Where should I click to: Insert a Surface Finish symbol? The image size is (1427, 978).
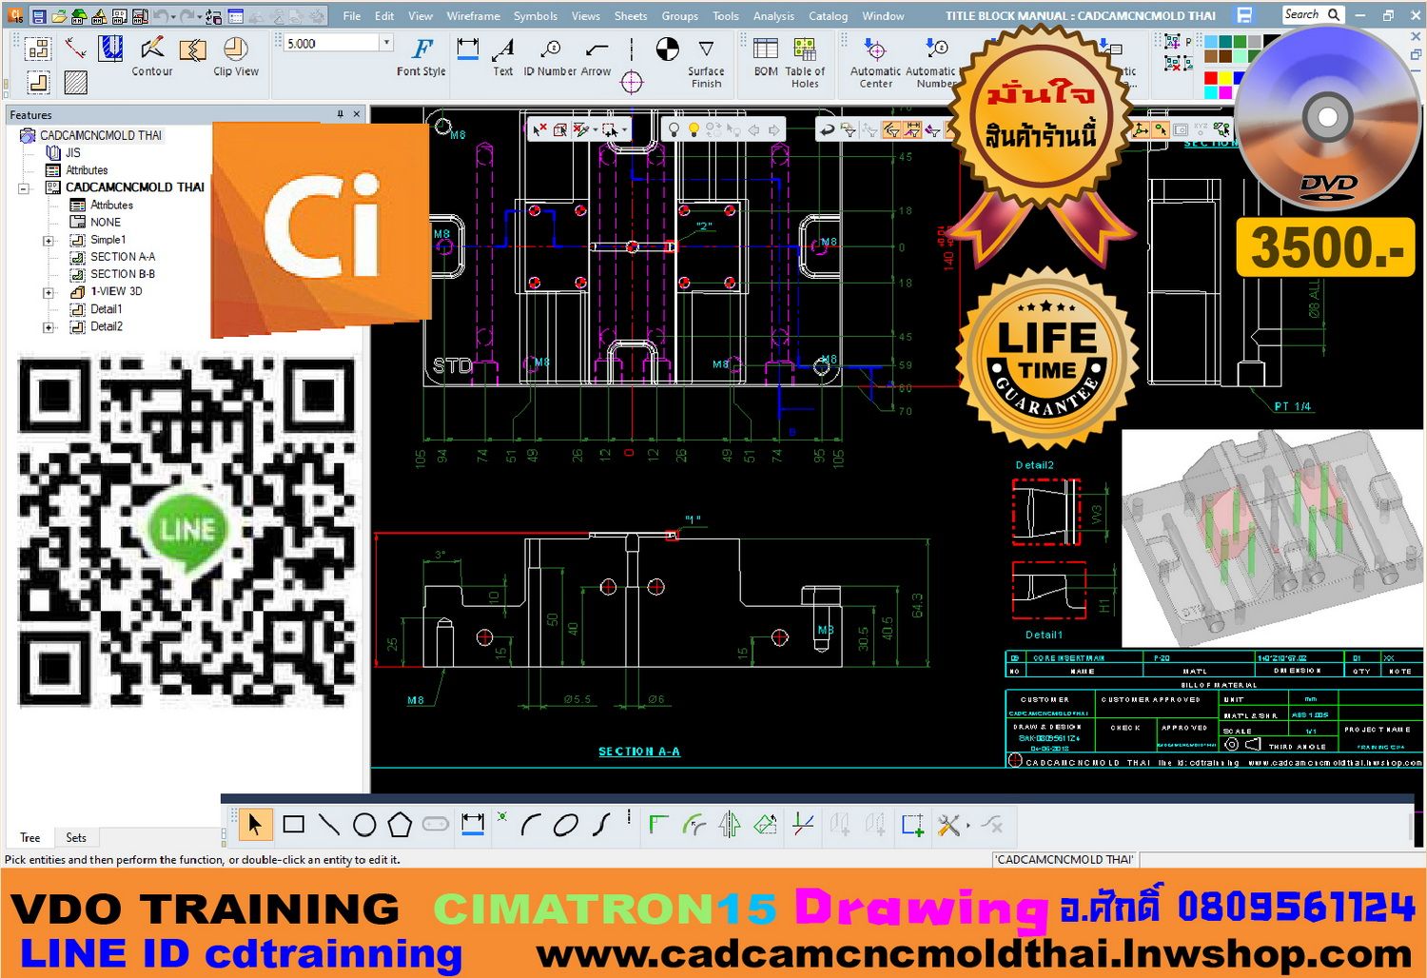click(x=706, y=49)
